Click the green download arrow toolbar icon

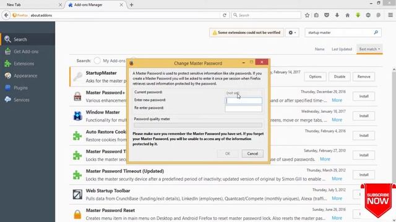pos(358,15)
